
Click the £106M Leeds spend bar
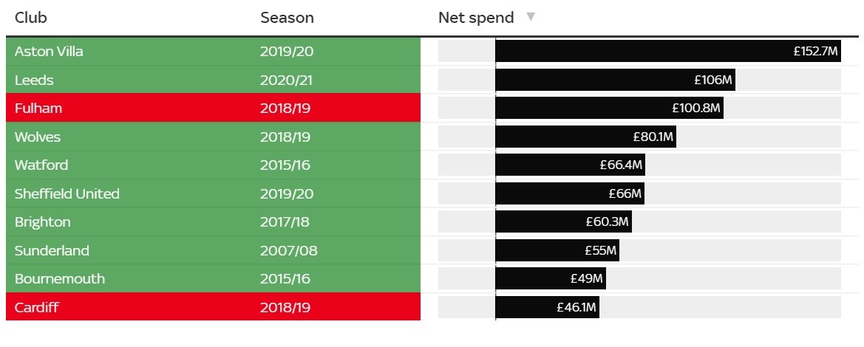click(615, 80)
